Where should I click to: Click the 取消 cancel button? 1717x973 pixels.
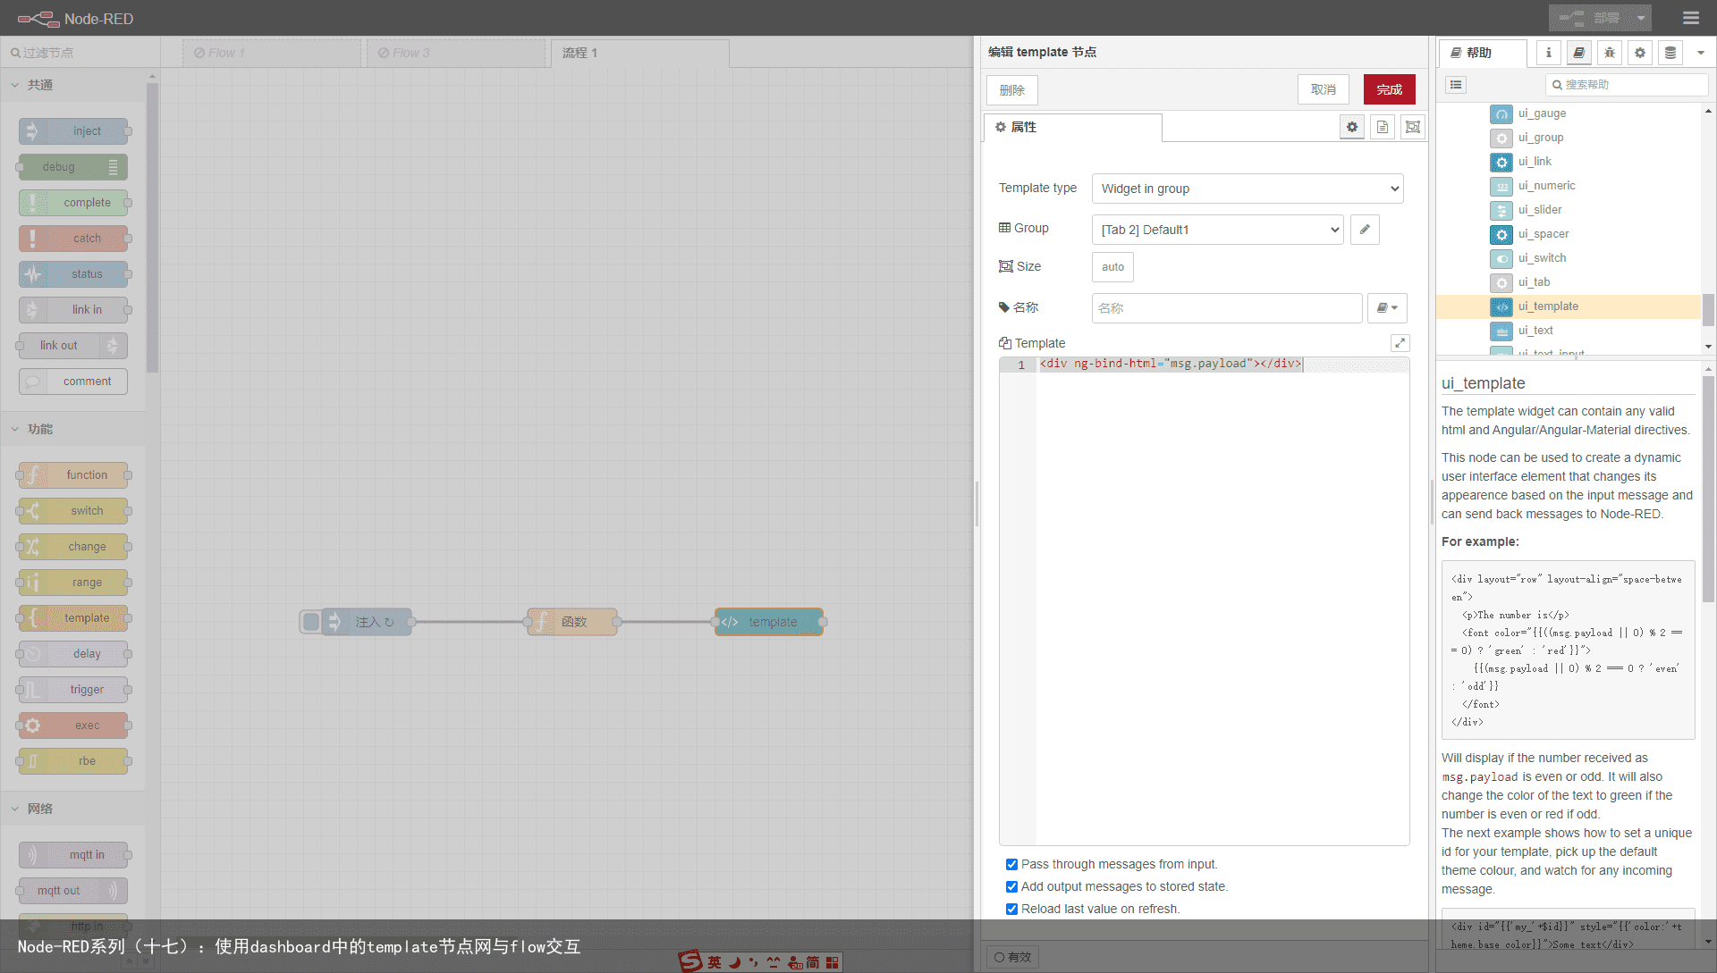click(1324, 89)
